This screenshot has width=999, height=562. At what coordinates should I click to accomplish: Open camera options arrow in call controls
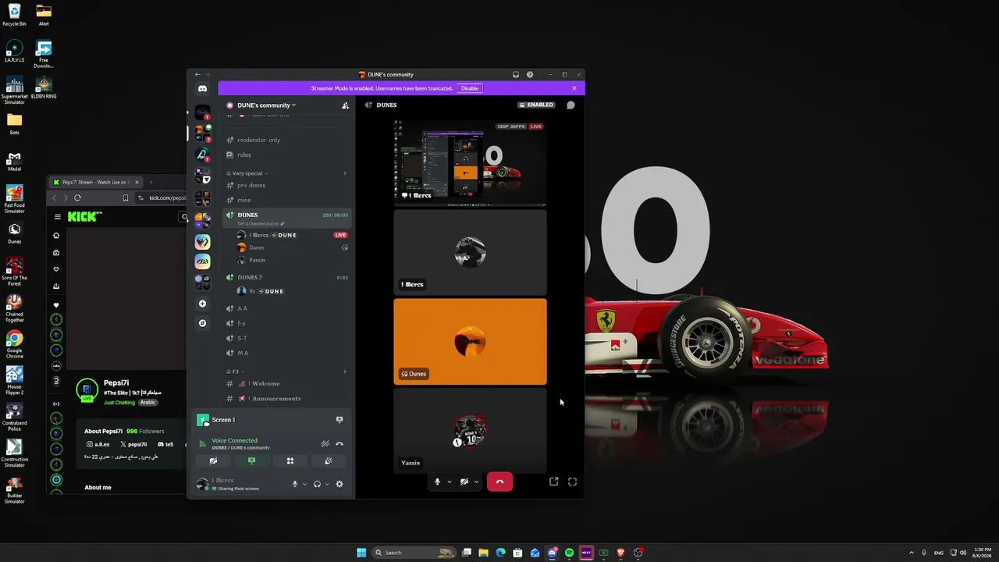476,482
